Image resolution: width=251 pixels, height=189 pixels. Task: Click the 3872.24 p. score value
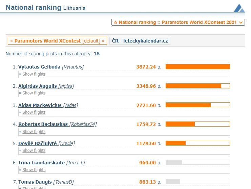149,67
